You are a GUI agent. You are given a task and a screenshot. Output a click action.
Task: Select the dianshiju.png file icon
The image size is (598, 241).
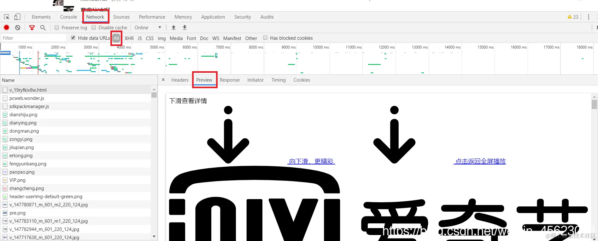(x=5, y=115)
